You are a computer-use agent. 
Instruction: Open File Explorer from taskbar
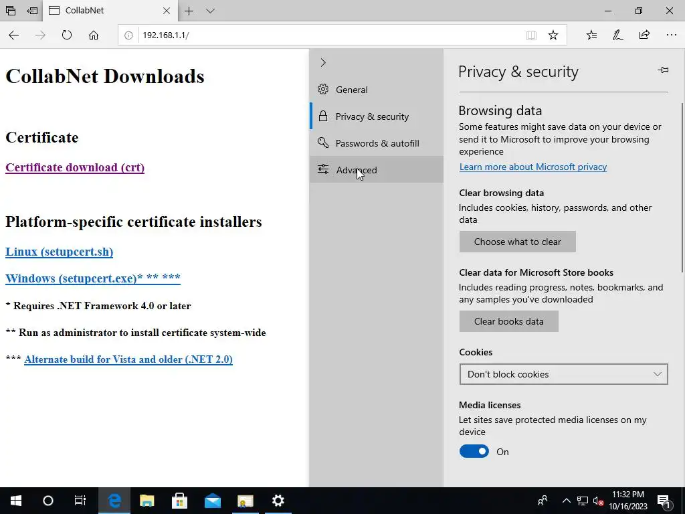tap(146, 501)
